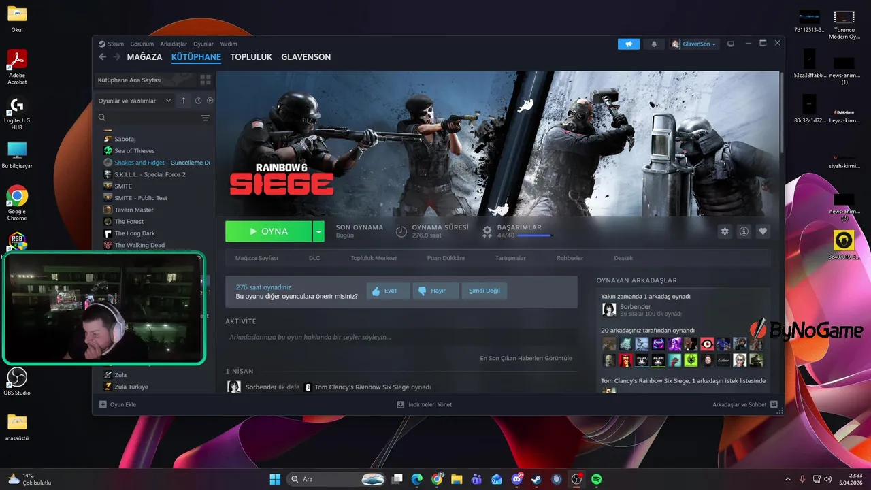Image resolution: width=871 pixels, height=490 pixels.
Task: Open the game settings gear icon
Action: point(725,231)
